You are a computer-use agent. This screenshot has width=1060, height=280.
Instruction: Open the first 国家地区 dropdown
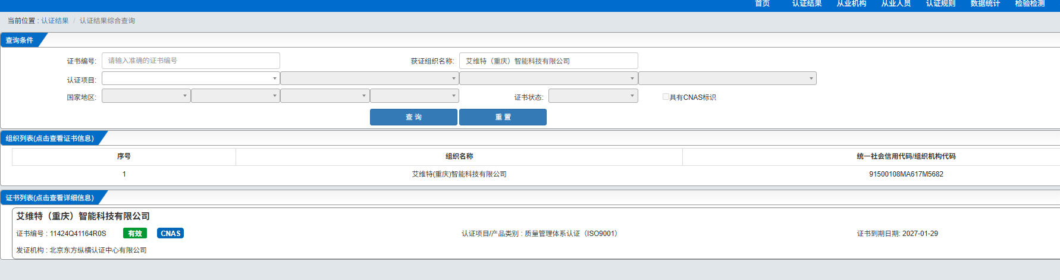point(146,96)
